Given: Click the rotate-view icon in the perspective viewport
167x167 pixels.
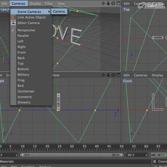Looking at the screenshot, I should tap(113, 4).
